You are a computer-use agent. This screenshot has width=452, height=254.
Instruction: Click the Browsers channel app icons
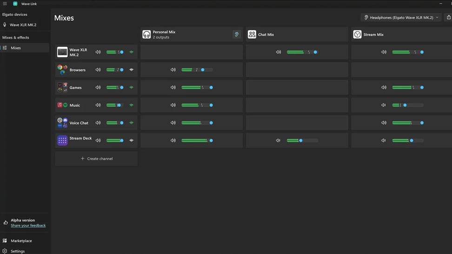click(x=62, y=70)
